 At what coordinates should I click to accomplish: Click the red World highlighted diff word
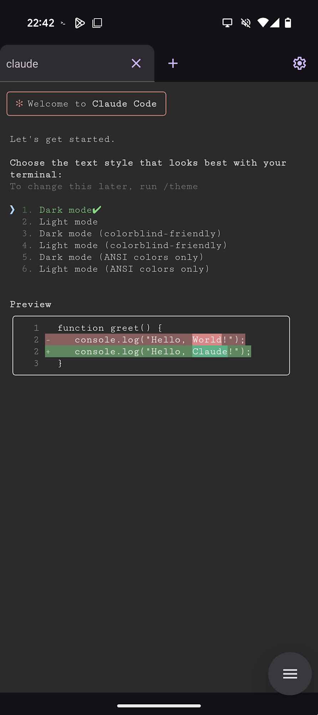pyautogui.click(x=207, y=340)
